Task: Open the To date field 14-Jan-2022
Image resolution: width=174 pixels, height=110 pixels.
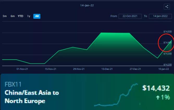Action: point(160,16)
